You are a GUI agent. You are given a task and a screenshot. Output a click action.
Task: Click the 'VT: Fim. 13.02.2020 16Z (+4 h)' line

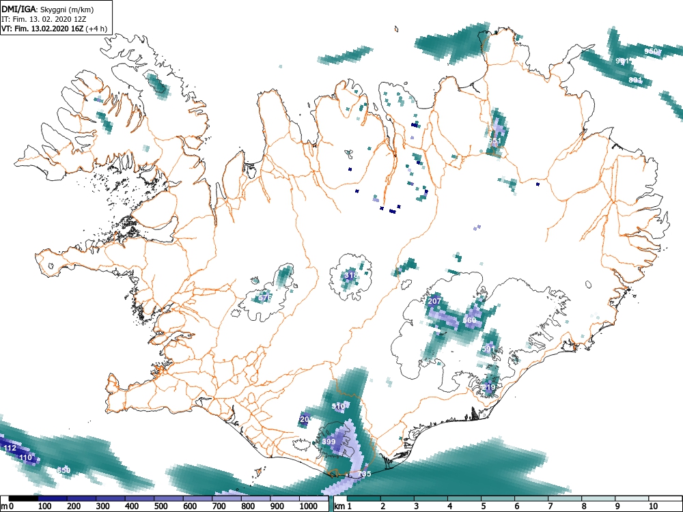tap(54, 29)
